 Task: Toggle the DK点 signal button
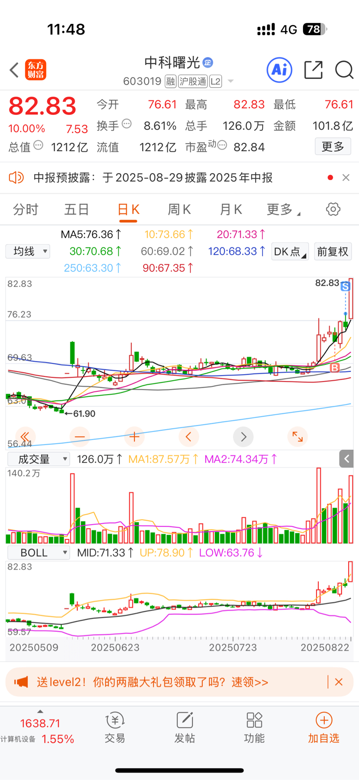pos(290,251)
